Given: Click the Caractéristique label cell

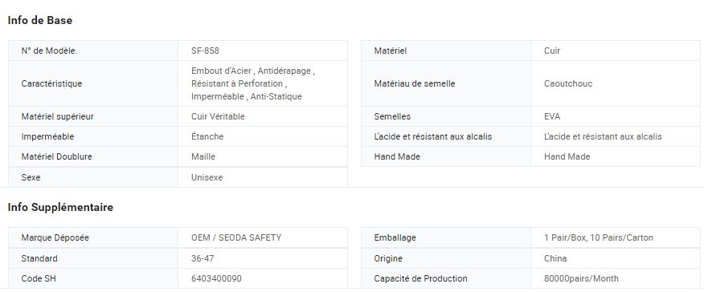Looking at the screenshot, I should point(93,83).
